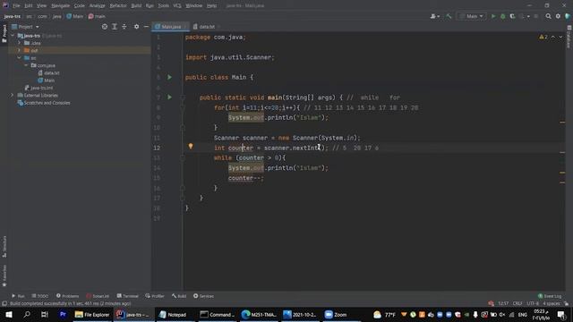Viewport: 573px width, 322px height.
Task: Click the user account icon in toolbar
Action: coord(434,16)
